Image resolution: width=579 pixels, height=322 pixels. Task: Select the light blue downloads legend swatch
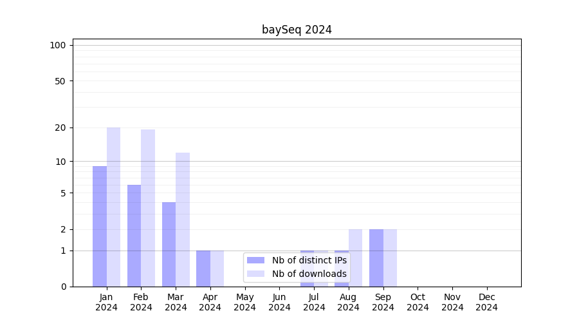point(255,274)
